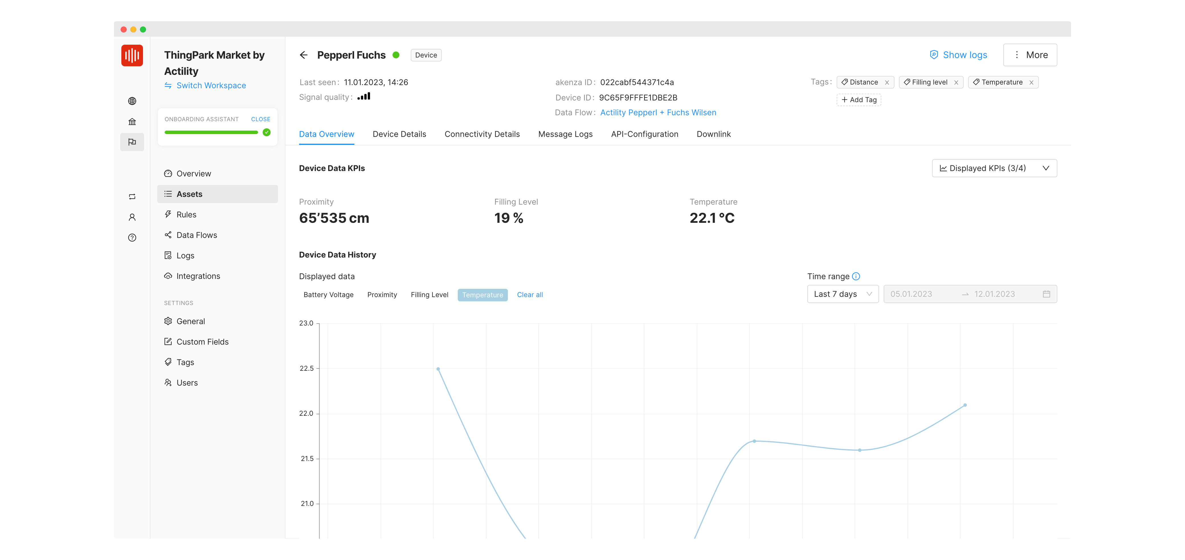Click the Device type badge
This screenshot has height=560, width=1185.
[426, 55]
